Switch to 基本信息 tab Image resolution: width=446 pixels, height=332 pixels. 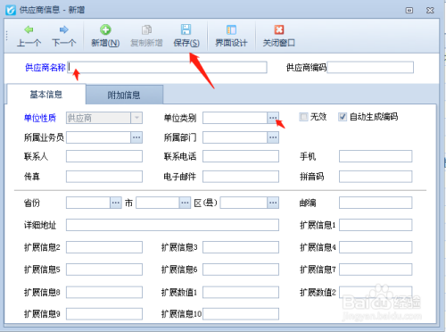tap(46, 95)
